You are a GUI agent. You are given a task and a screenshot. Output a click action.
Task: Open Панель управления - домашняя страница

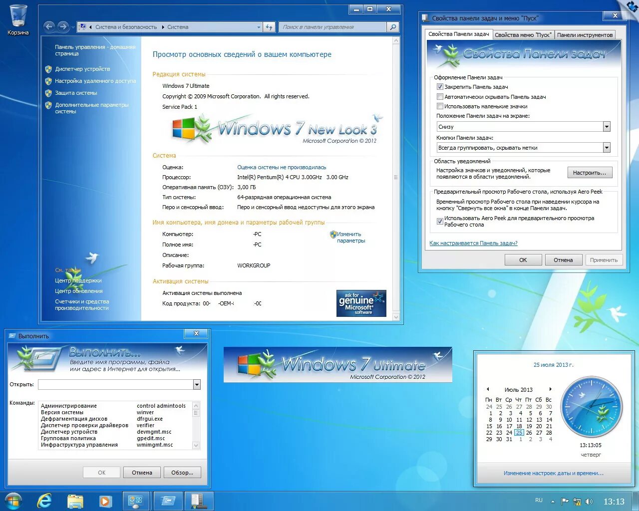pyautogui.click(x=95, y=50)
